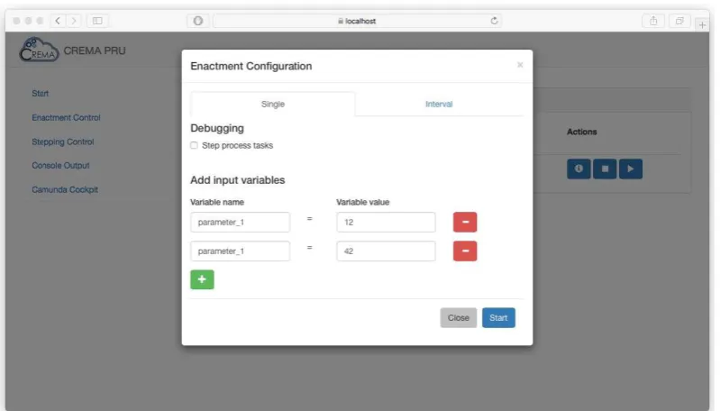Open Console Output in sidebar
This screenshot has width=720, height=411.
pyautogui.click(x=60, y=165)
